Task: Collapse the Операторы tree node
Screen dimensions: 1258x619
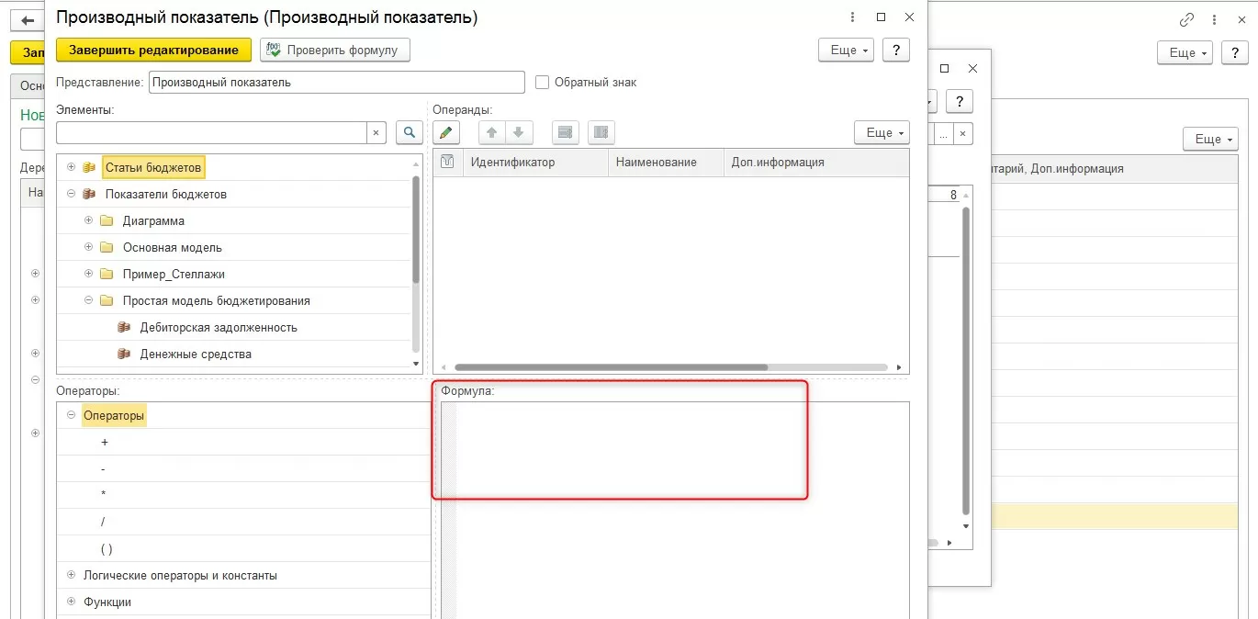Action: [71, 415]
